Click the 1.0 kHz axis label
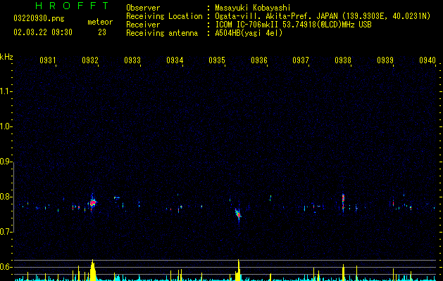The width and height of the screenshot is (443, 281). pyautogui.click(x=6, y=126)
